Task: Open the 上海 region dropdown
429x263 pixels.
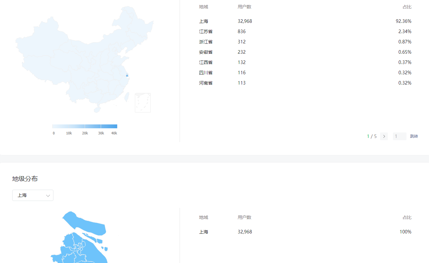Action: [33, 195]
